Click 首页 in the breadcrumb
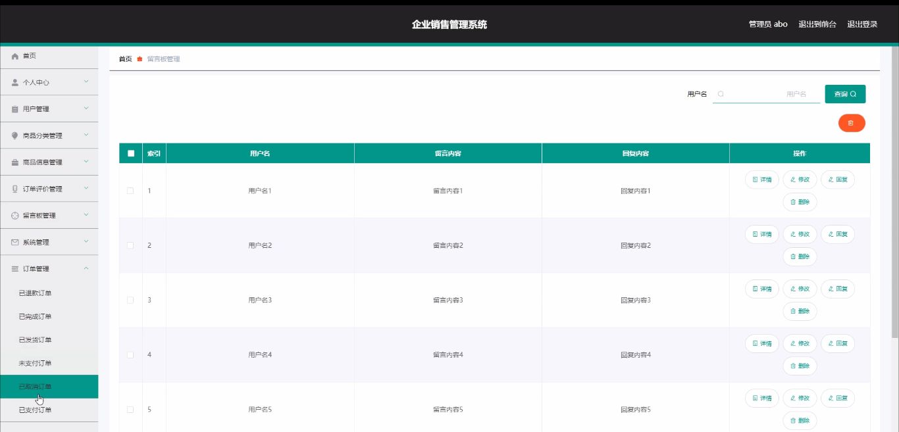 pos(125,59)
